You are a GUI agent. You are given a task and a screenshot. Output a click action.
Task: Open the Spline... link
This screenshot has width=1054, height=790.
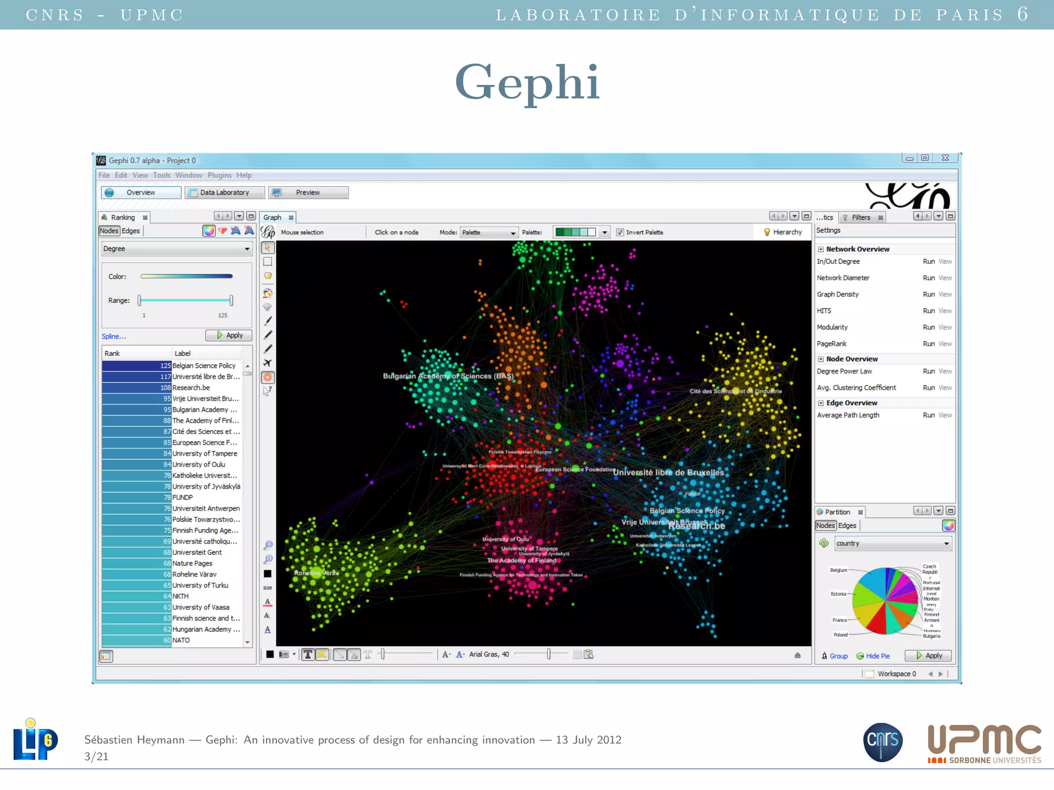[114, 336]
